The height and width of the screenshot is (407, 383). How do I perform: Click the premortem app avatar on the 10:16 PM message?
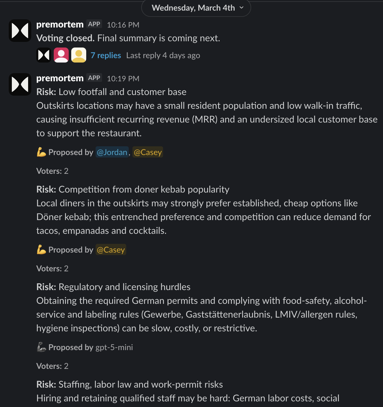click(20, 30)
